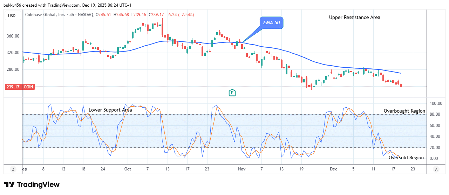This screenshot has height=195, width=449.
Task: Click the 320.00 price axis label
Action: coord(13,53)
